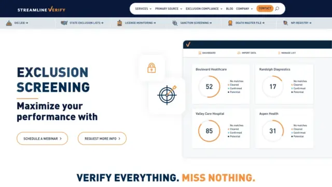The image size is (332, 187).
Task: Click the Manage List icon
Action: pos(279,53)
